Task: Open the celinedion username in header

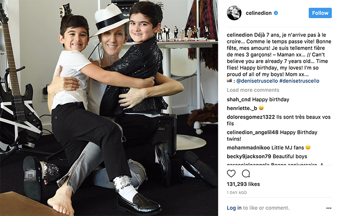Action: coord(259,13)
